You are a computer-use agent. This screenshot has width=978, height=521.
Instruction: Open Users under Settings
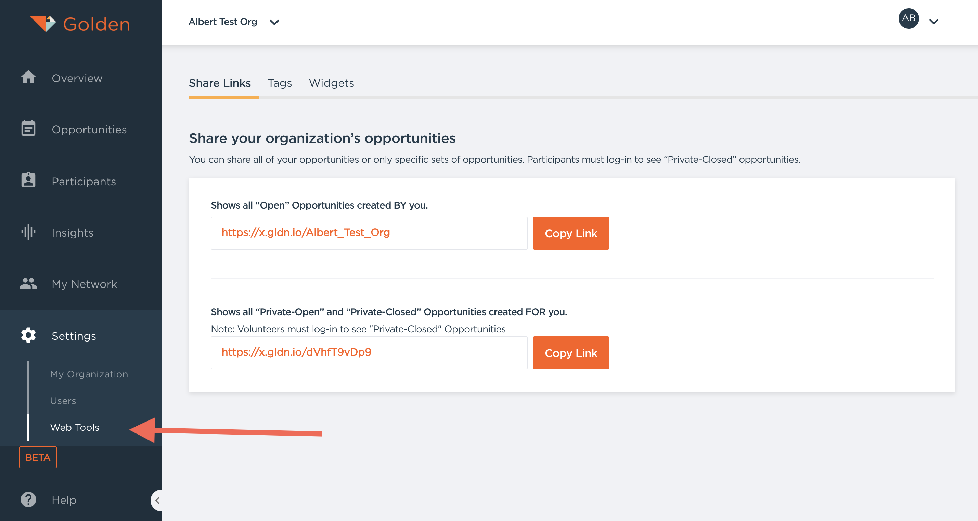pos(63,400)
